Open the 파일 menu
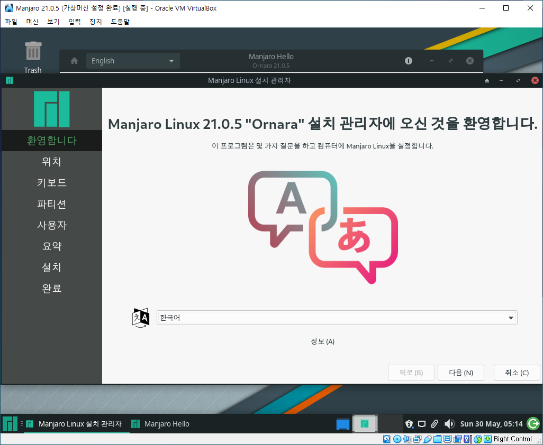This screenshot has height=445, width=543. [11, 22]
